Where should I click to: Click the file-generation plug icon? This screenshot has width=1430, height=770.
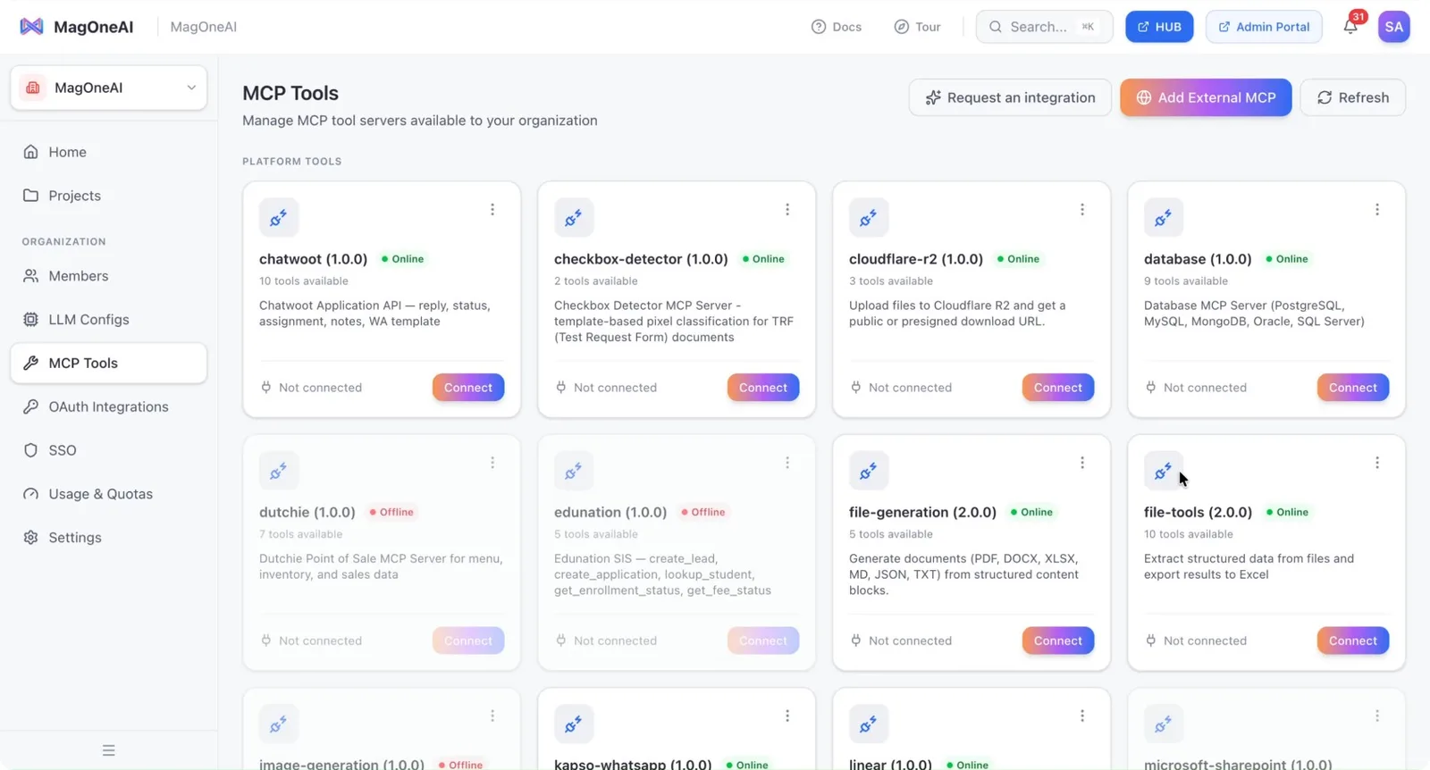(x=869, y=471)
